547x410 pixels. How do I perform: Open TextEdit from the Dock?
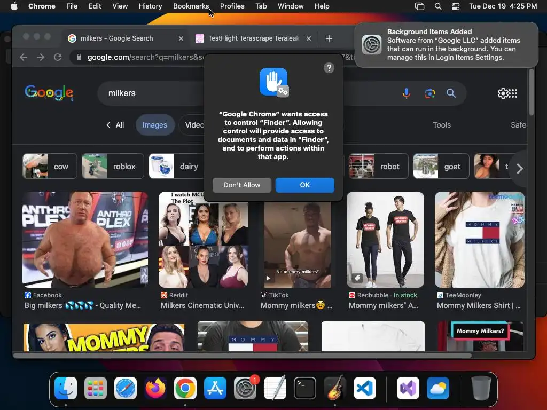[x=275, y=388]
